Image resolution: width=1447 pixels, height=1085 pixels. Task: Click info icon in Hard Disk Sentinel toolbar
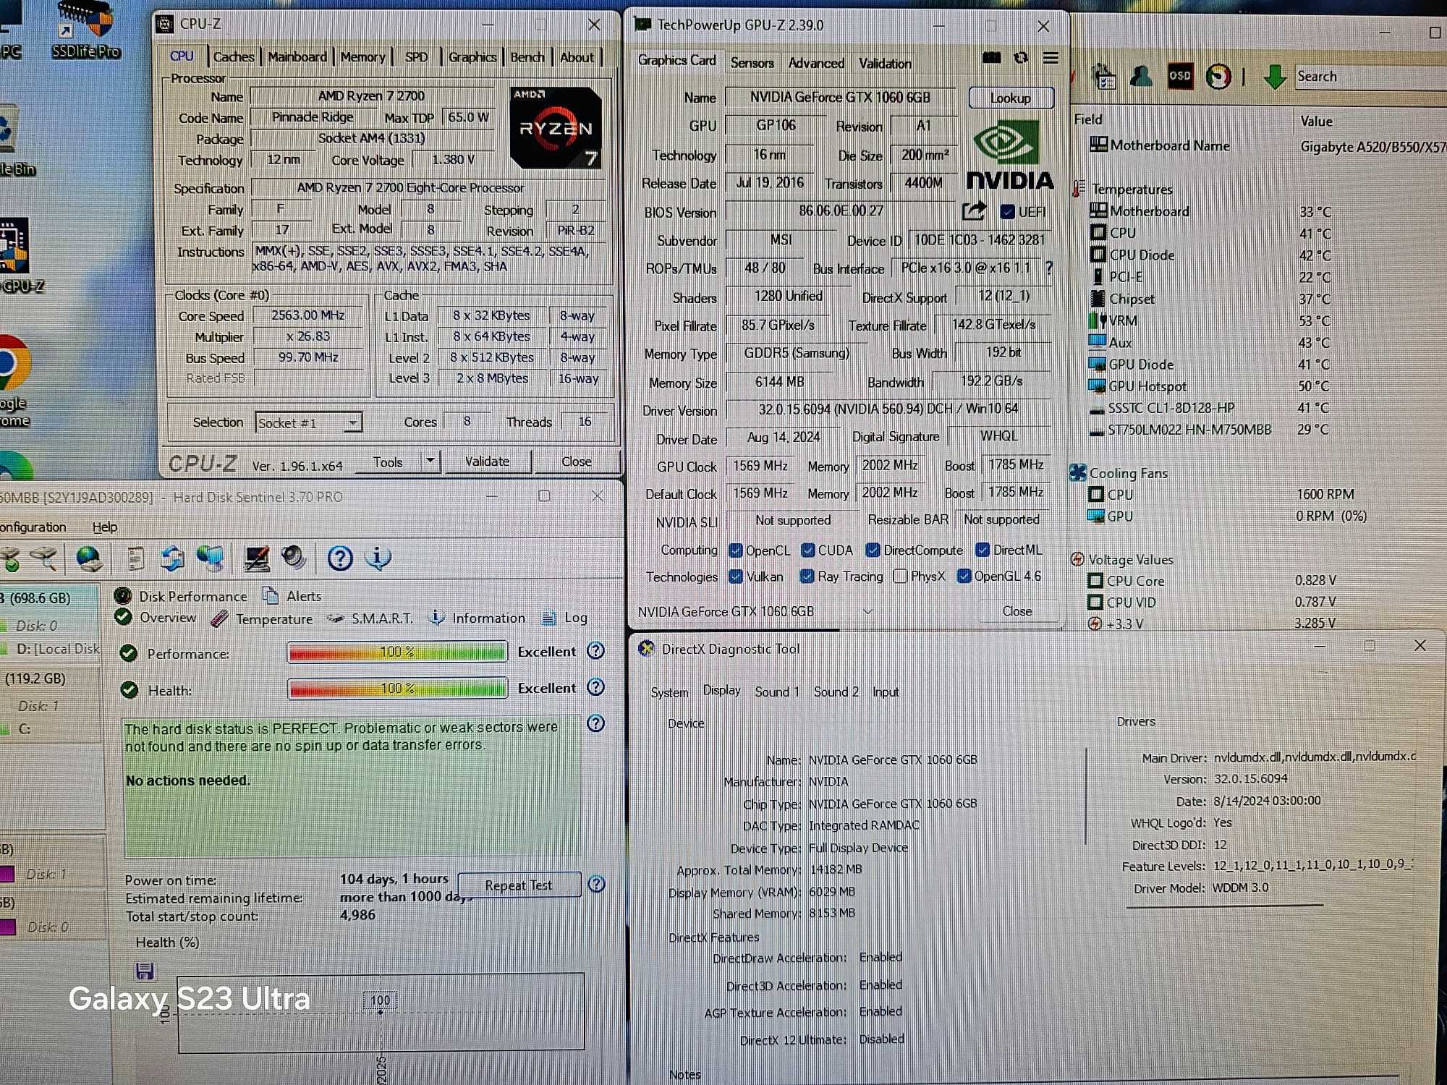378,558
